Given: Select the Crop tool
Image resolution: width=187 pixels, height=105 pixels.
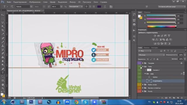Looking at the screenshot, I should click(3, 30).
